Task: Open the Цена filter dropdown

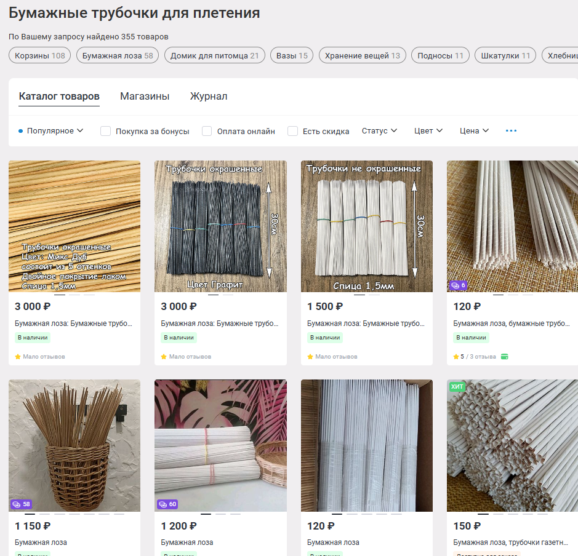Action: [474, 131]
